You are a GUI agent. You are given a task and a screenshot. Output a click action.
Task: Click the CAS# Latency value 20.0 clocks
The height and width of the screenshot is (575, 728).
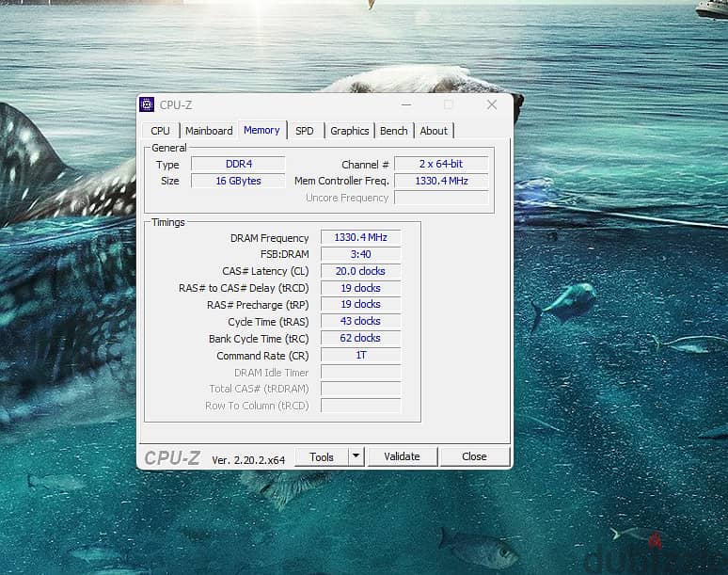click(361, 271)
